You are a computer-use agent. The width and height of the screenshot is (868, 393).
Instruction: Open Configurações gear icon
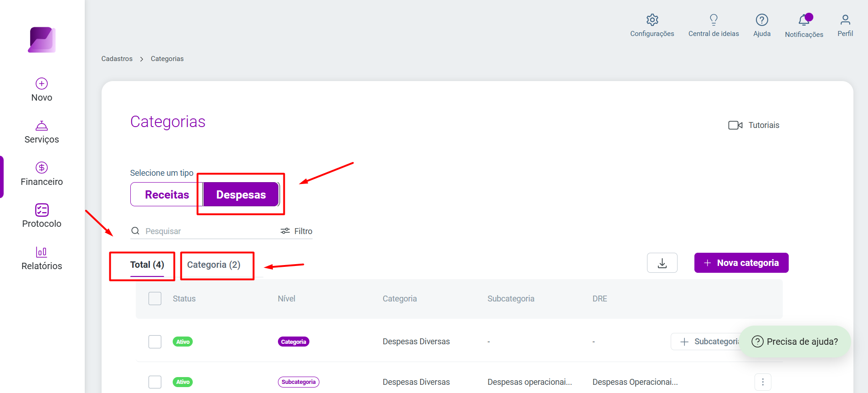652,20
